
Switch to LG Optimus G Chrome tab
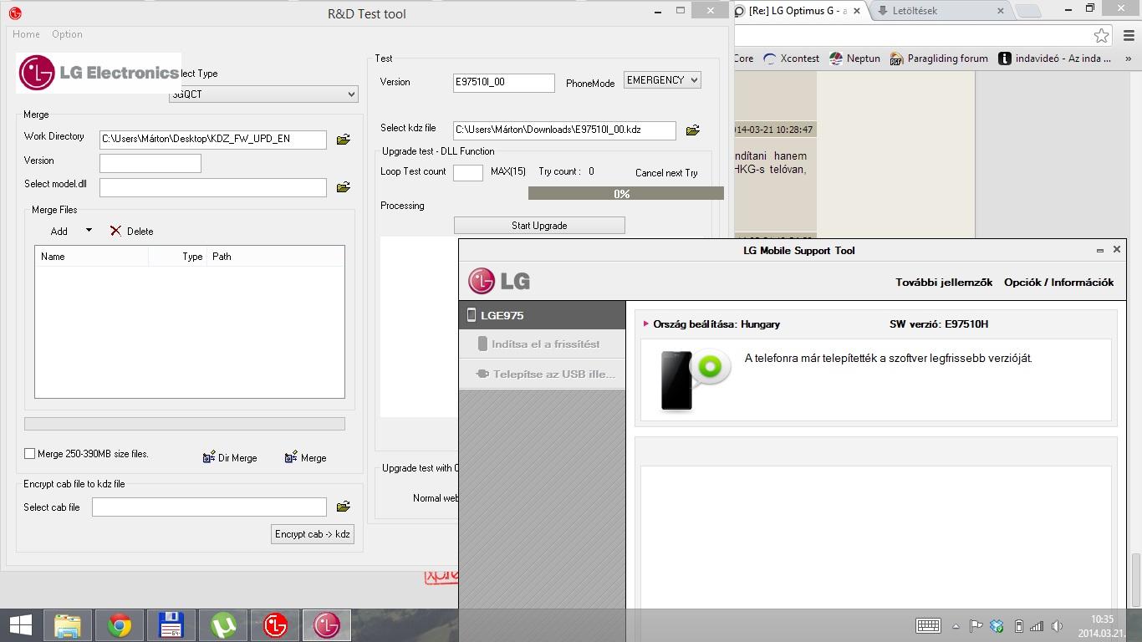pos(798,11)
